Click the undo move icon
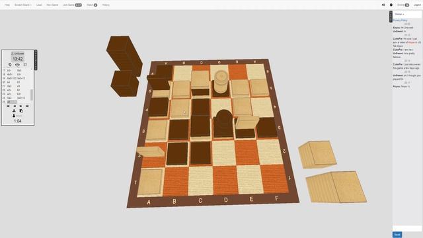The height and width of the screenshot is (238, 423). click(x=10, y=65)
